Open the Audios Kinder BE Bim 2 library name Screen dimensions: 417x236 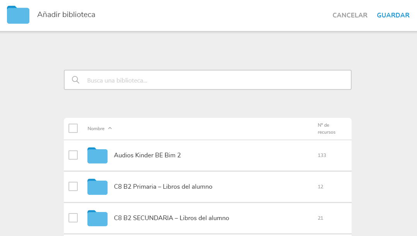coord(147,155)
